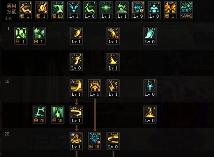Screen dimensions: 214x157
Task: Select the golden ring skill under H skill
Action: tap(76, 112)
